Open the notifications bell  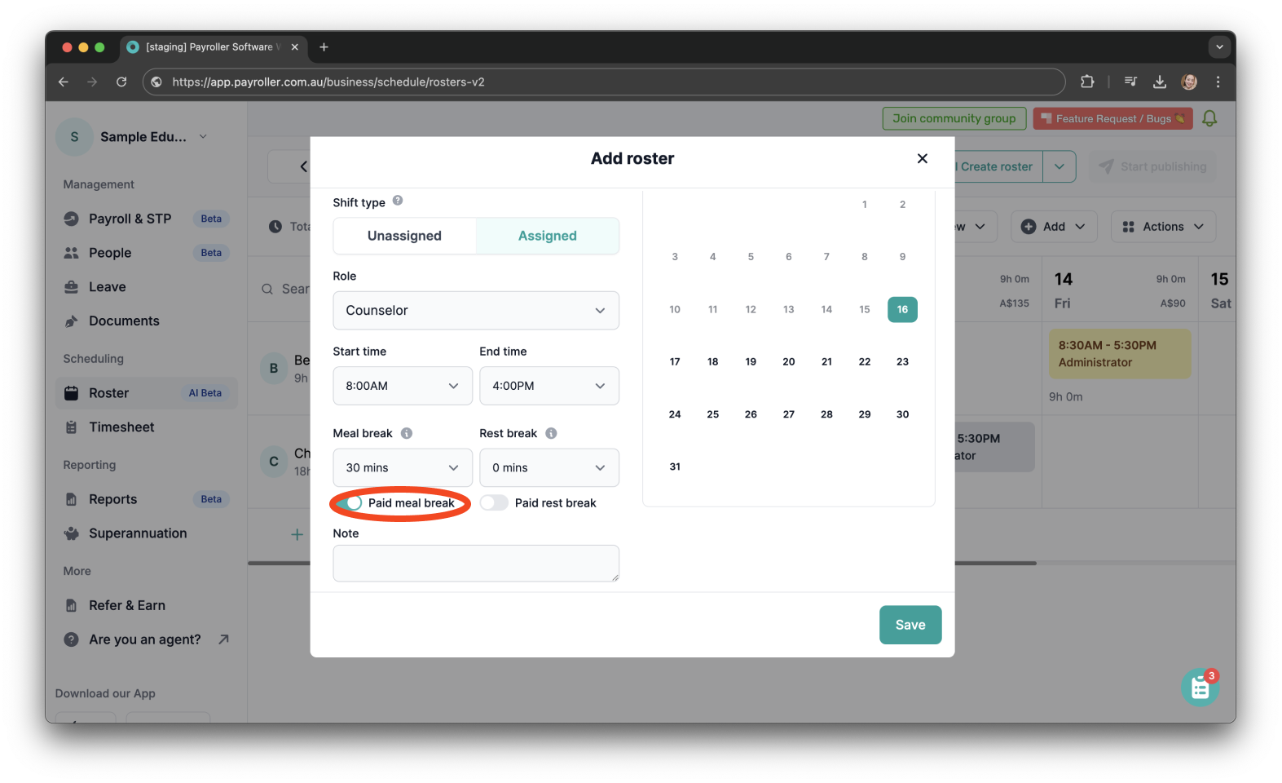[x=1209, y=118]
